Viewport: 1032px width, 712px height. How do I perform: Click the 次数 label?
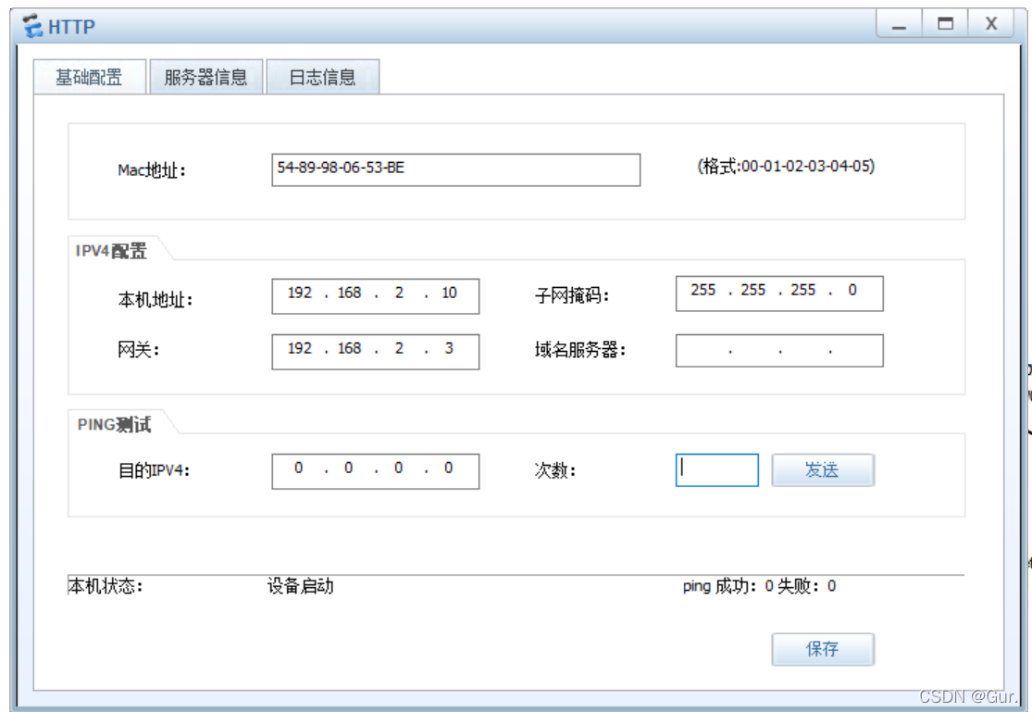click(554, 470)
